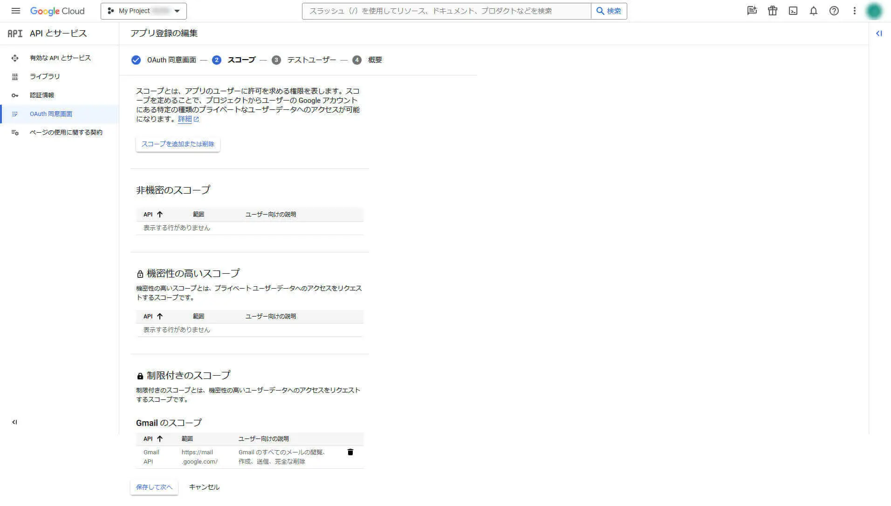Open the free trial gift icon
Image resolution: width=891 pixels, height=506 pixels.
[x=773, y=11]
